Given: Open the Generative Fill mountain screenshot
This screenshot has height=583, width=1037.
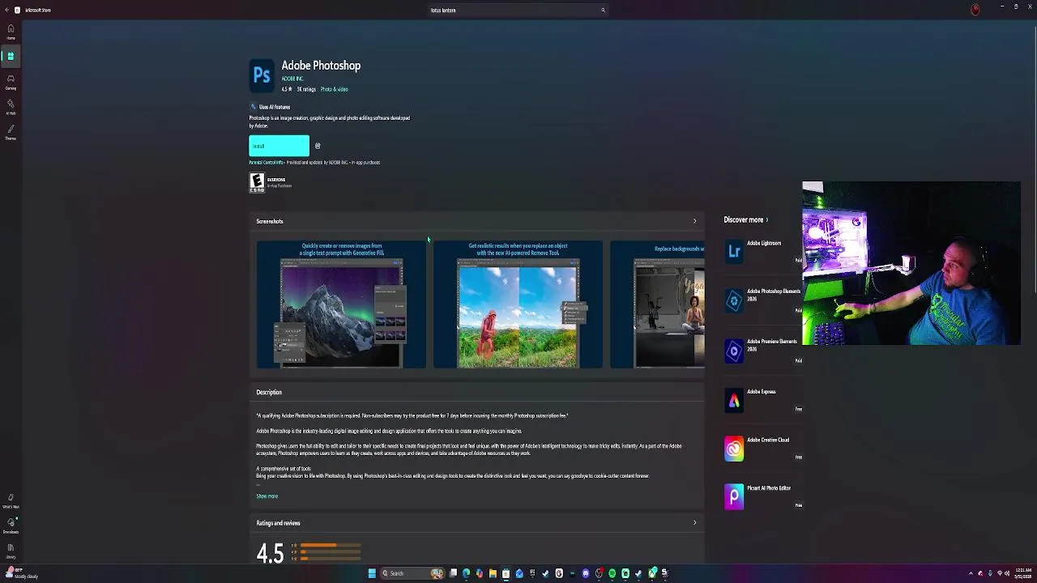Looking at the screenshot, I should (341, 304).
